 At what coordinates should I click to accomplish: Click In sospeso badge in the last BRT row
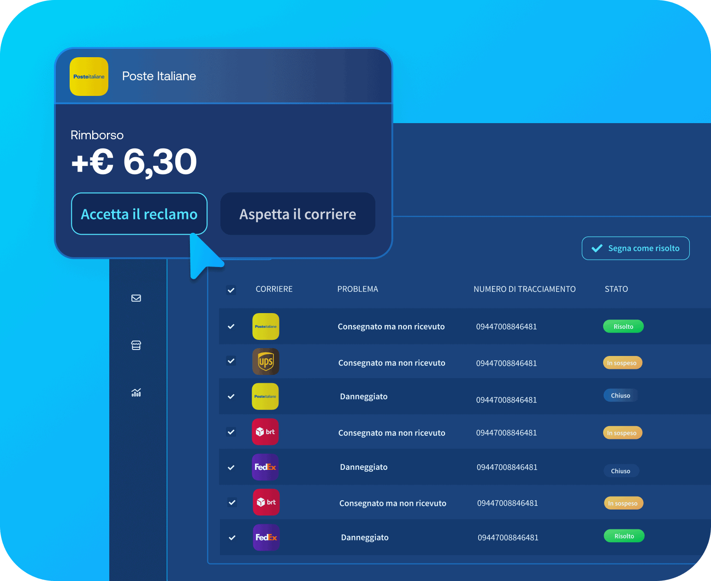[623, 503]
